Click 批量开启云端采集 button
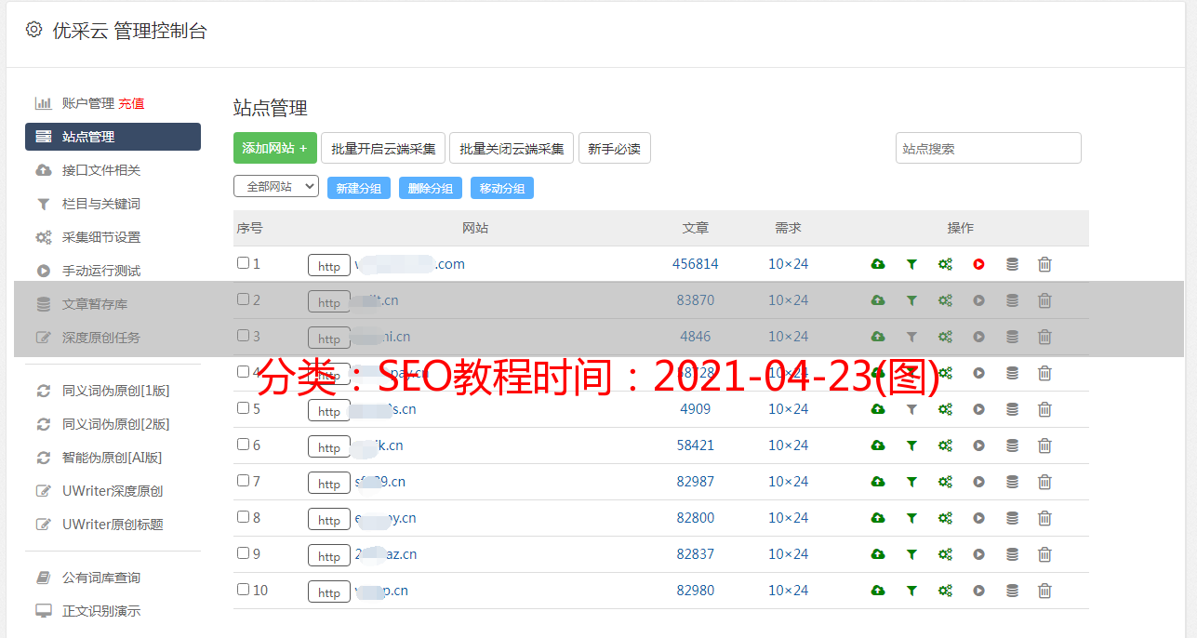Screen dimensions: 1197x638 [x=383, y=148]
